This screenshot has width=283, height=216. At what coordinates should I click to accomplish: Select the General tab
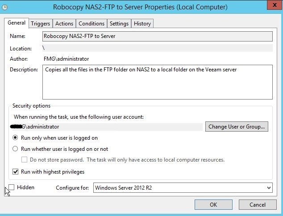[x=17, y=23]
